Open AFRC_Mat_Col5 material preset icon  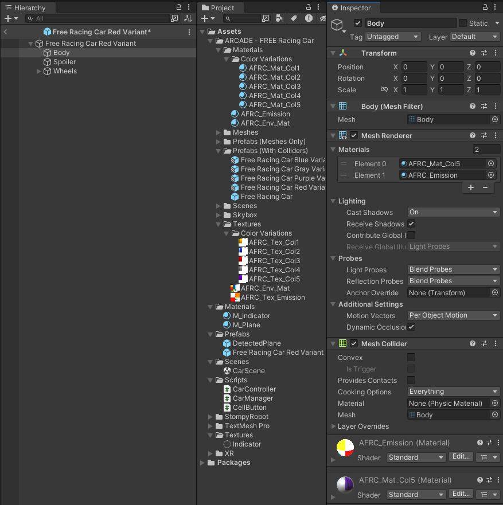[x=489, y=480]
